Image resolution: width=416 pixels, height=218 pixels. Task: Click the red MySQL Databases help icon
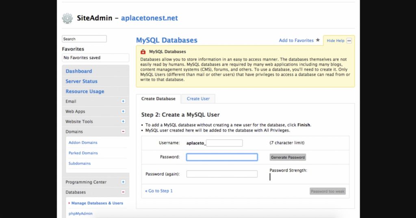pyautogui.click(x=143, y=52)
